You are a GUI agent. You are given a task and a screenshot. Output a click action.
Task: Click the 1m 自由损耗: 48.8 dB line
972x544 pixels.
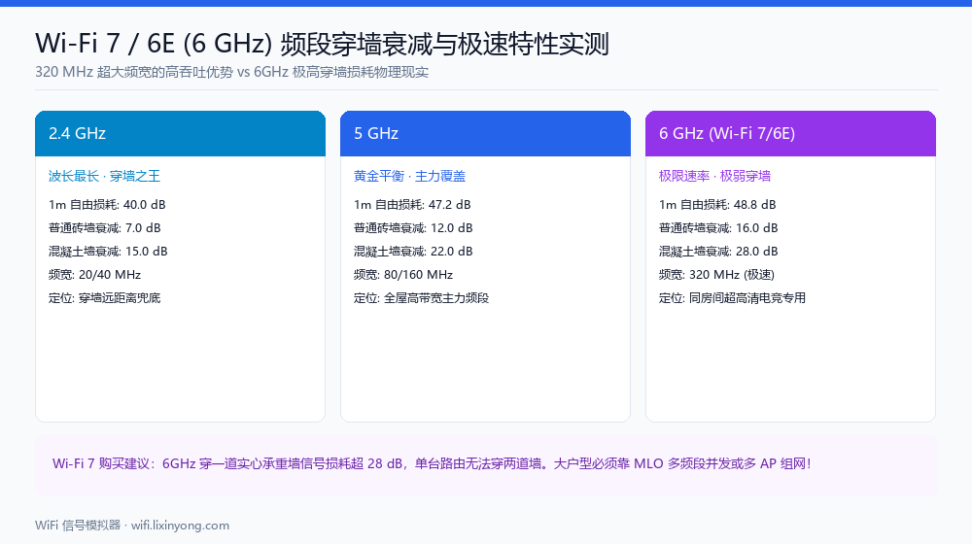[717, 204]
